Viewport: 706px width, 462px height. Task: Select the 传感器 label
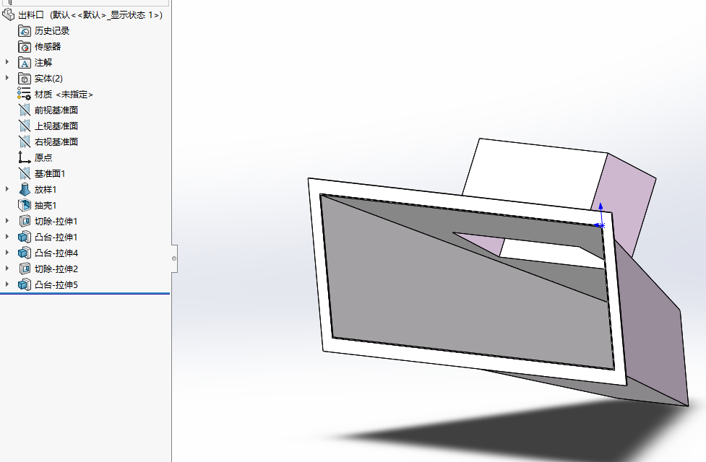pyautogui.click(x=48, y=47)
